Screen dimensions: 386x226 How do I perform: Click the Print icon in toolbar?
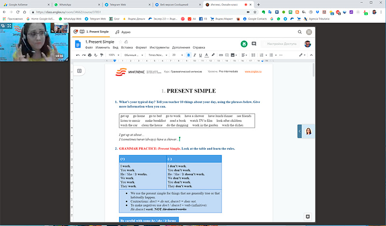tap(90, 55)
